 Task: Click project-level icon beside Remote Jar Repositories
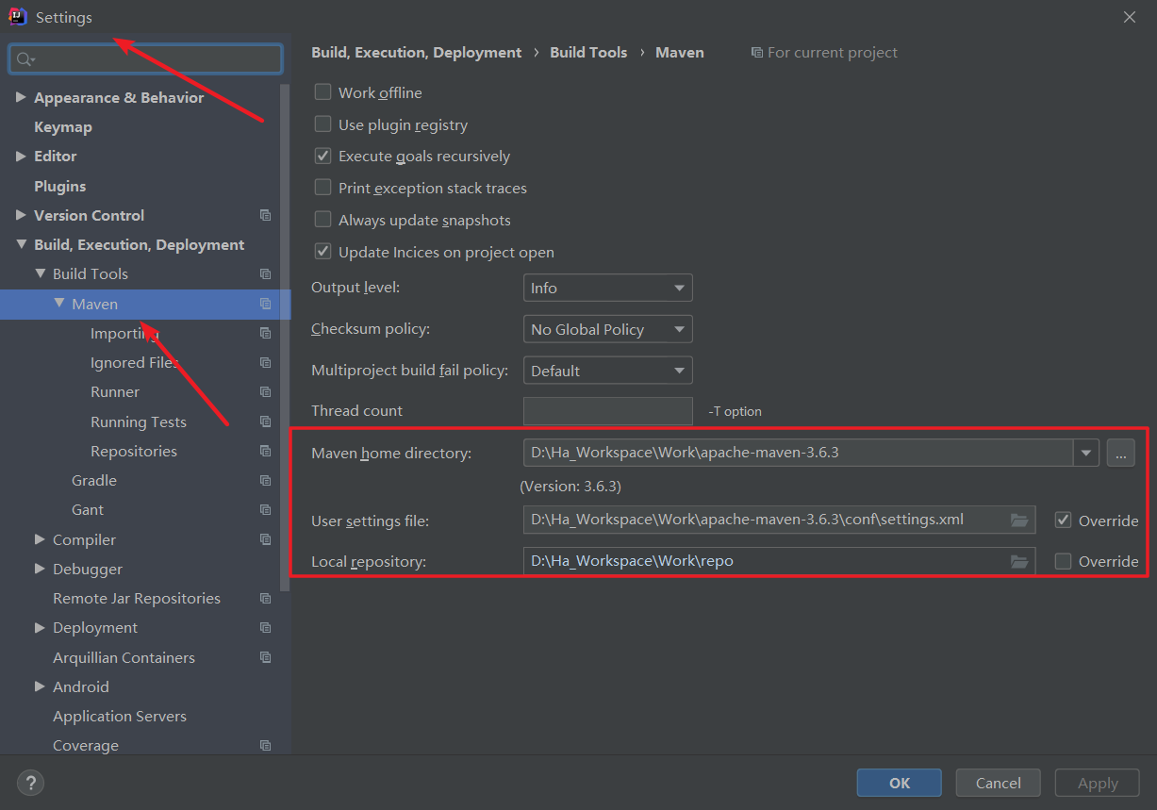[265, 599]
